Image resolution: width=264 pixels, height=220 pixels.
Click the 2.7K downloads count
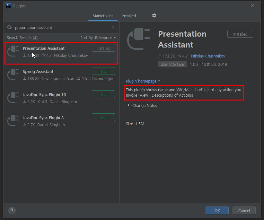click(x=29, y=125)
